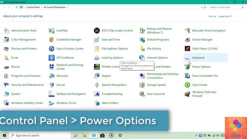247x139 pixels.
Task: Click the Speech Recognition microphone icon
Action: click(97, 85)
